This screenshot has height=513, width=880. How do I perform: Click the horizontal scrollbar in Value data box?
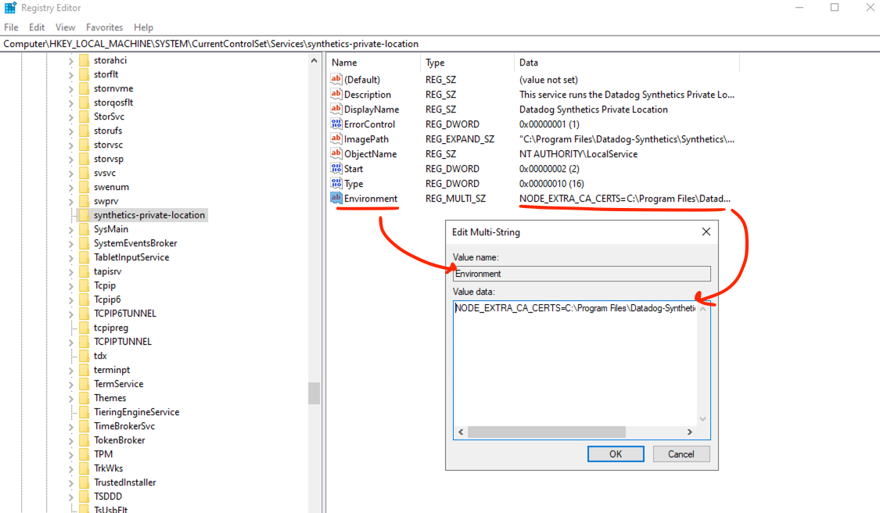[x=546, y=432]
